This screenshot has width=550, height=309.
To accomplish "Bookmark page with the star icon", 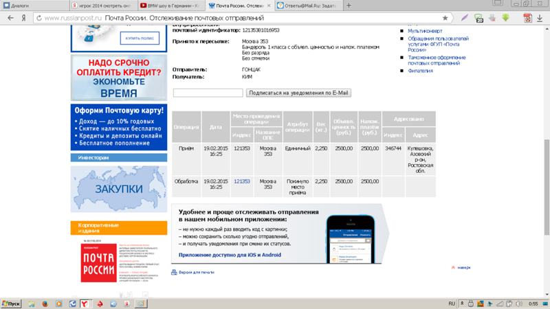I will 445,18.
